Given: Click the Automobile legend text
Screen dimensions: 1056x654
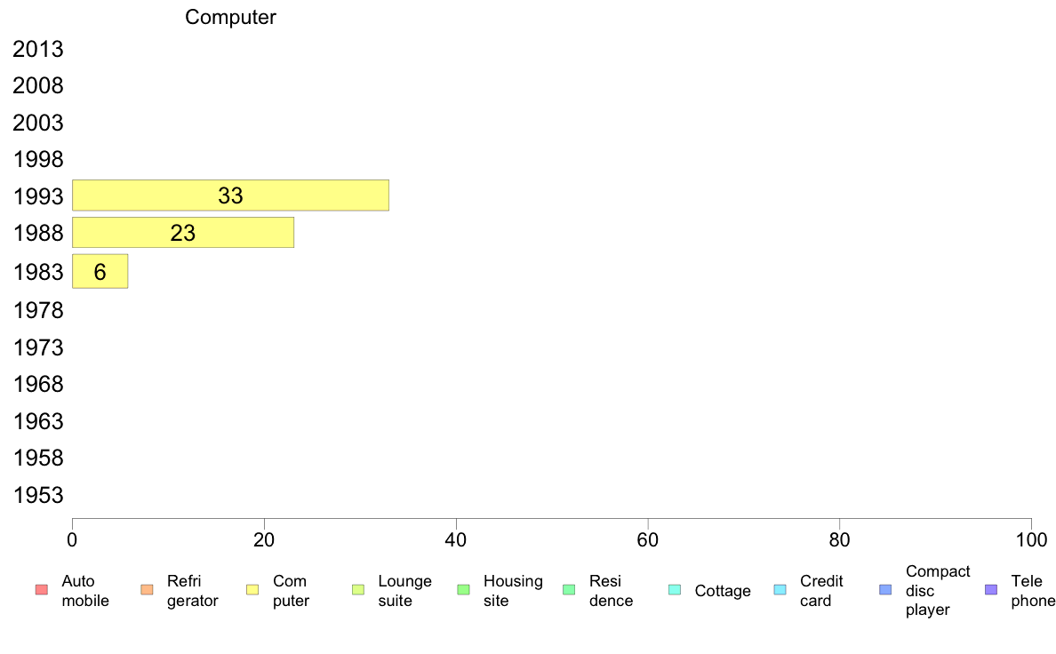Looking at the screenshot, I should (84, 591).
